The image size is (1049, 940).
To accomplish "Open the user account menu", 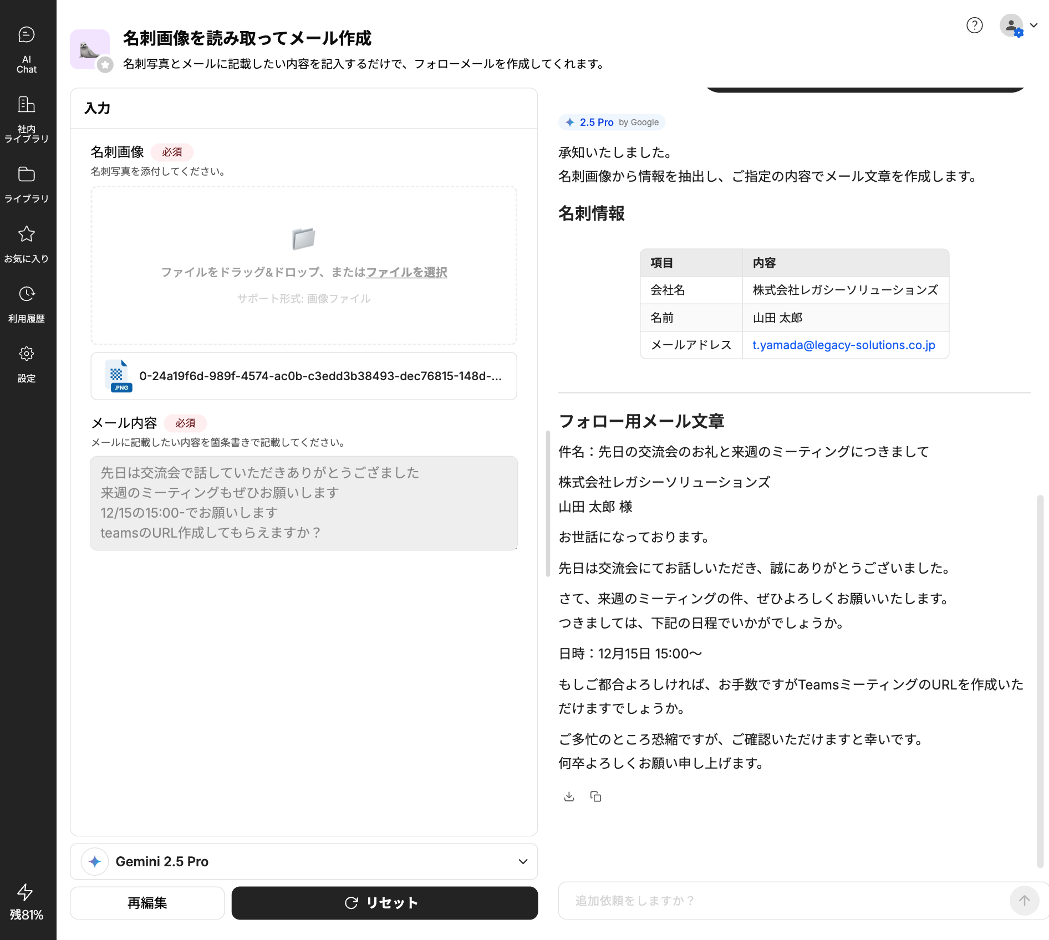I will (1019, 25).
